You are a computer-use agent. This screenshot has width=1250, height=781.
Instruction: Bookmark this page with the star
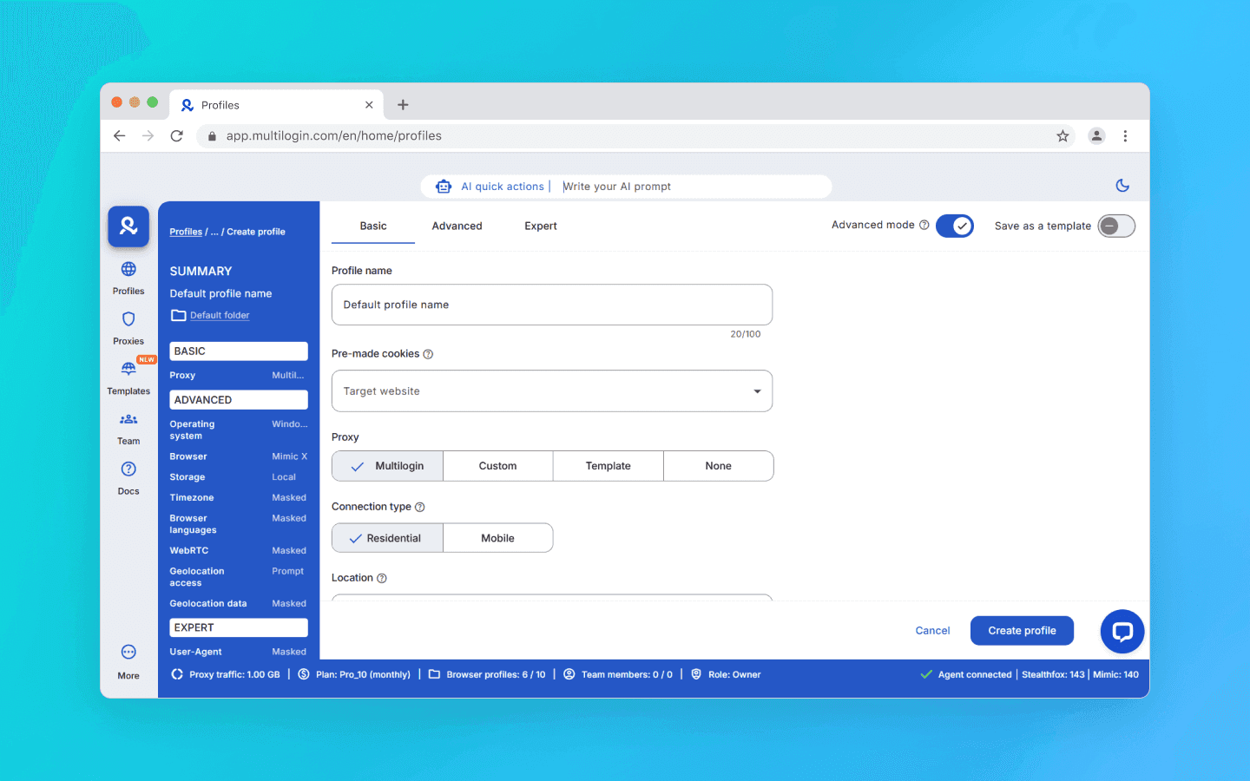(1062, 136)
